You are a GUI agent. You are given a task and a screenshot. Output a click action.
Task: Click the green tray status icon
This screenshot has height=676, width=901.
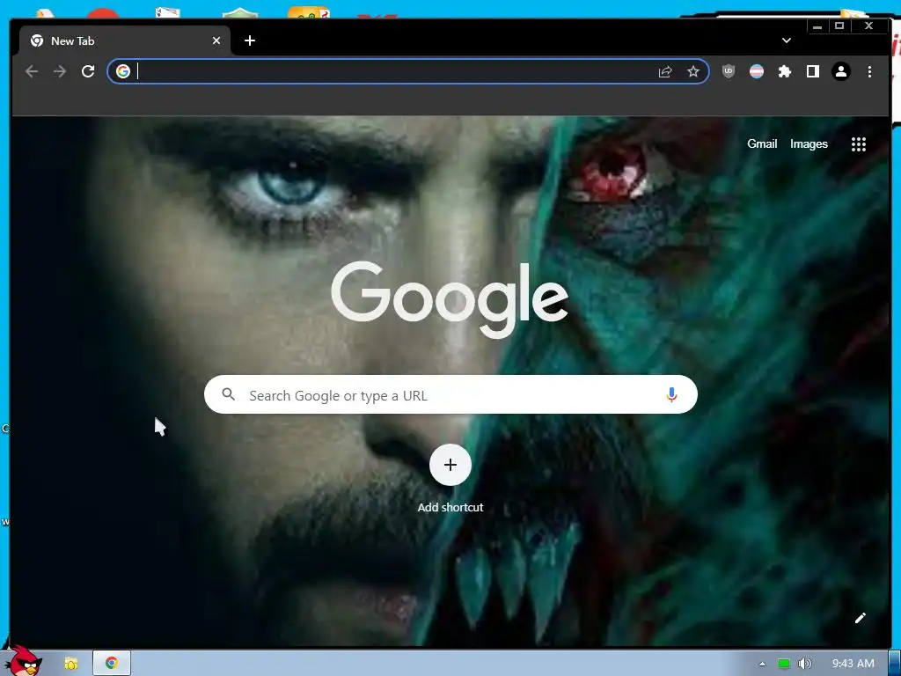(x=784, y=664)
